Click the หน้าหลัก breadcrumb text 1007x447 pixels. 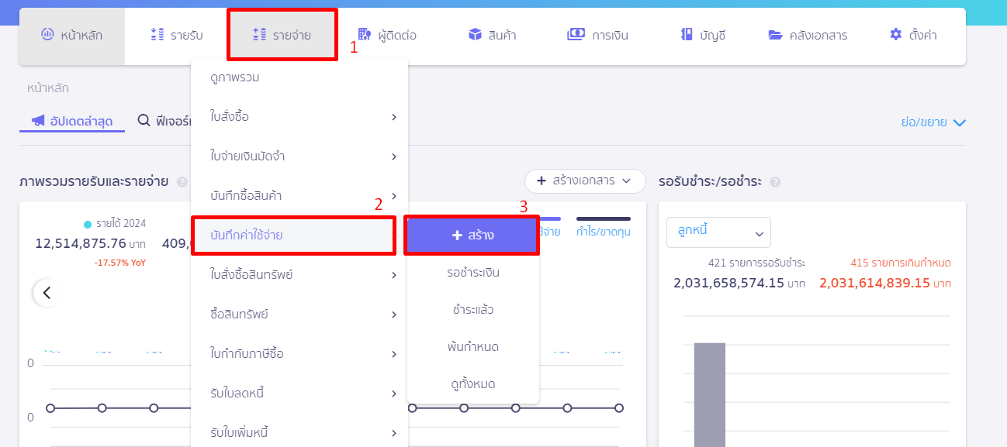click(x=48, y=88)
